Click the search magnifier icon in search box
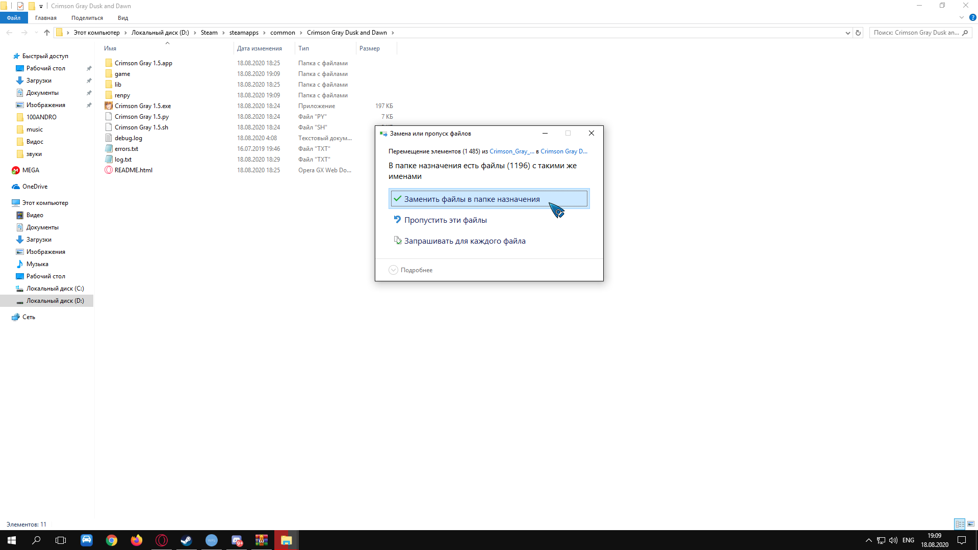Viewport: 978px width, 550px height. [965, 33]
